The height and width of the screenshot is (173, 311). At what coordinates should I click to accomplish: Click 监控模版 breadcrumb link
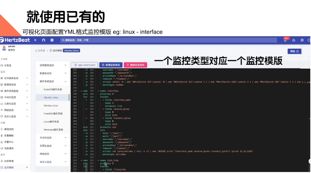click(x=56, y=51)
